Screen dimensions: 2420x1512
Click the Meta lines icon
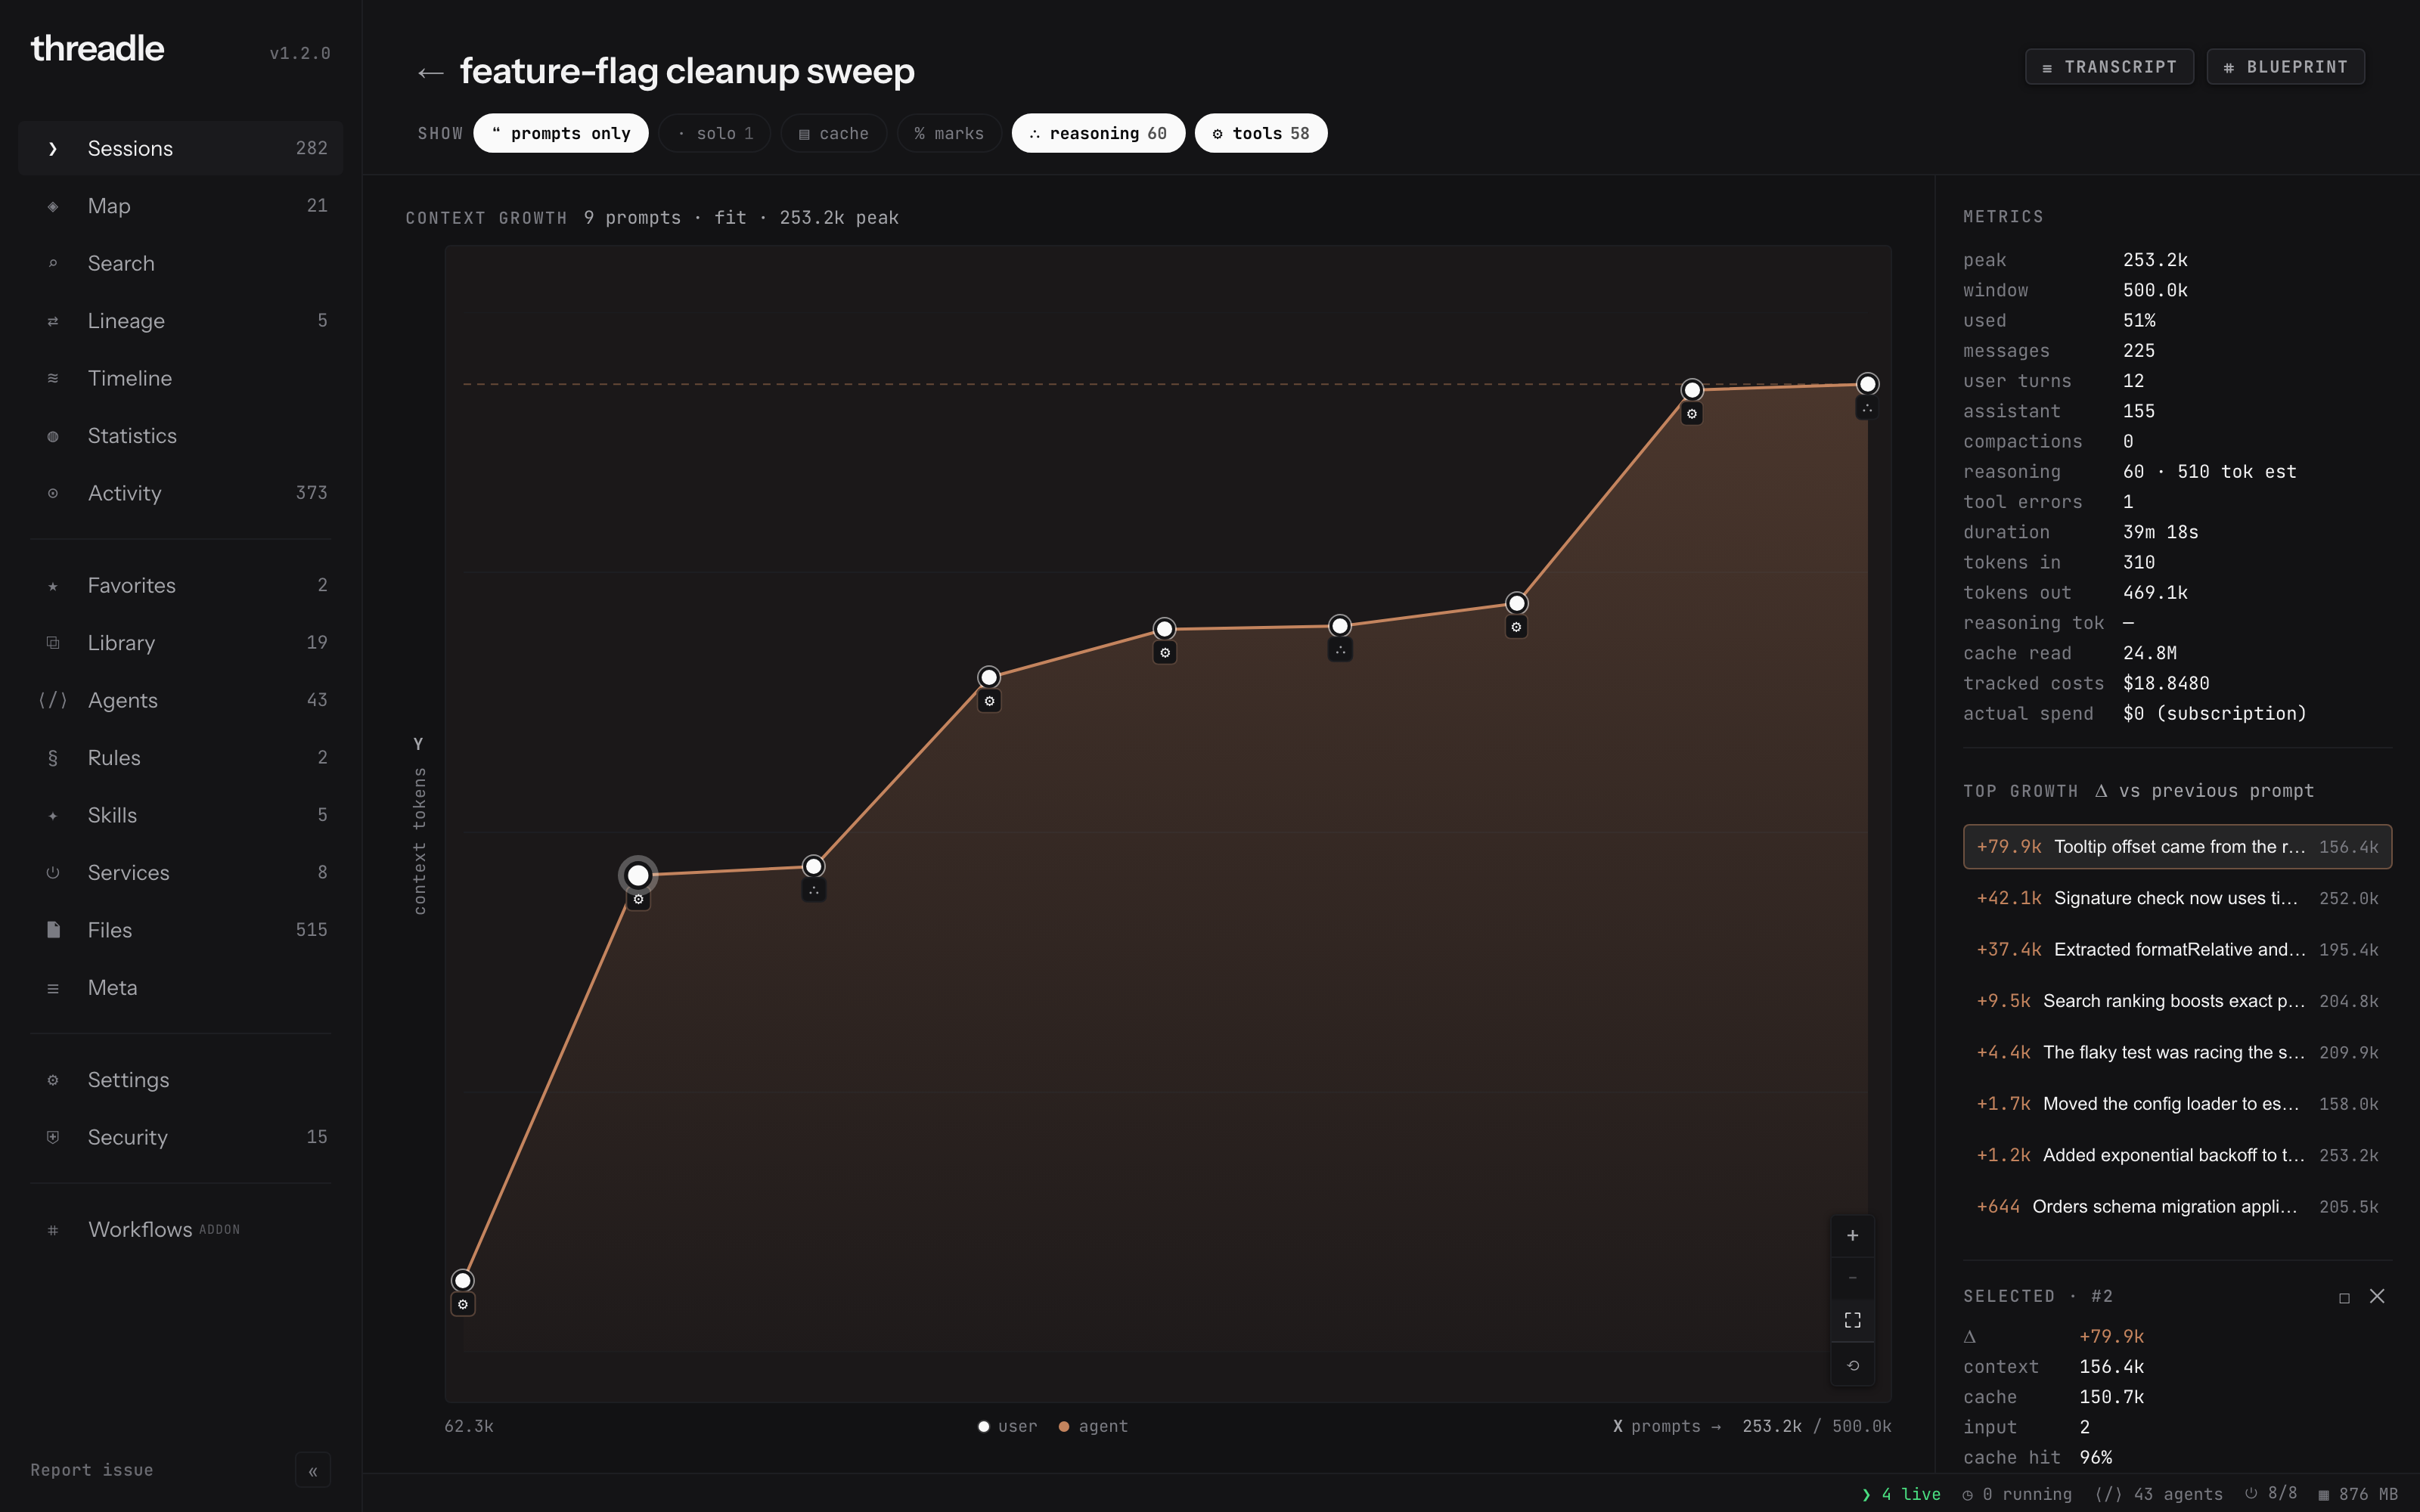pos(53,988)
